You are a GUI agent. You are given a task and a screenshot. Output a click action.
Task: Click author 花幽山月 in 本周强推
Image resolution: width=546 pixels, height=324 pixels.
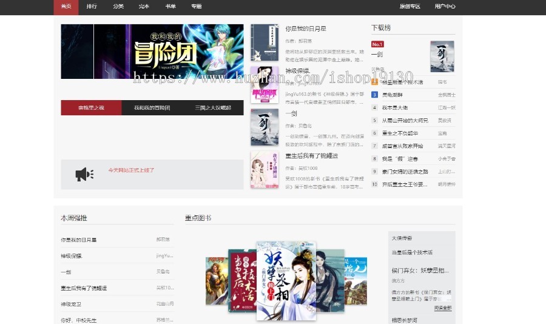[165, 304]
